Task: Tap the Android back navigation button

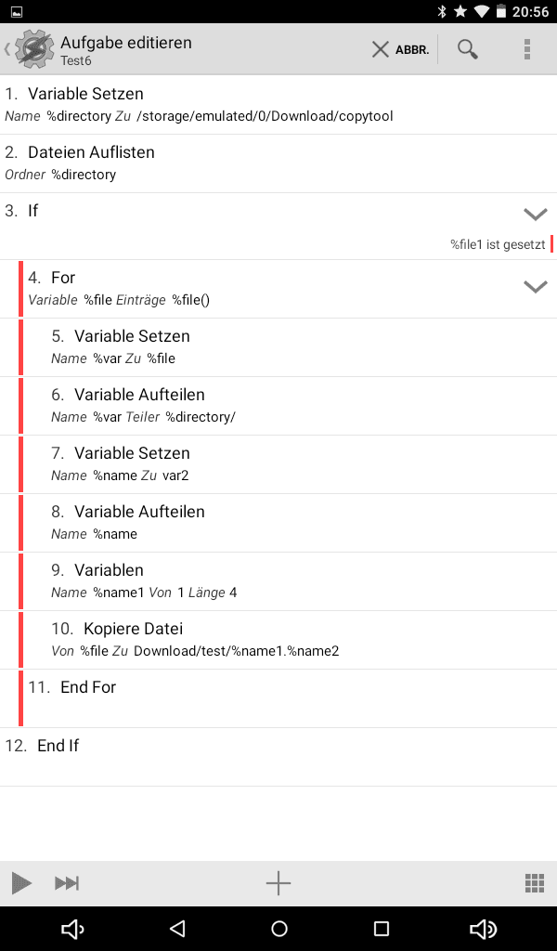Action: point(177,928)
